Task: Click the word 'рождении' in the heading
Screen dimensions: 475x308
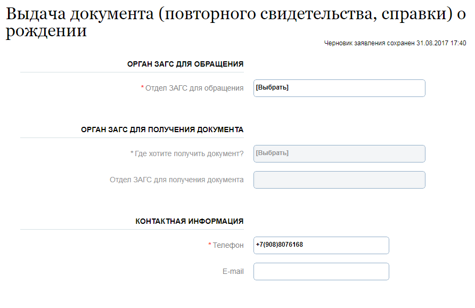Action: click(46, 31)
